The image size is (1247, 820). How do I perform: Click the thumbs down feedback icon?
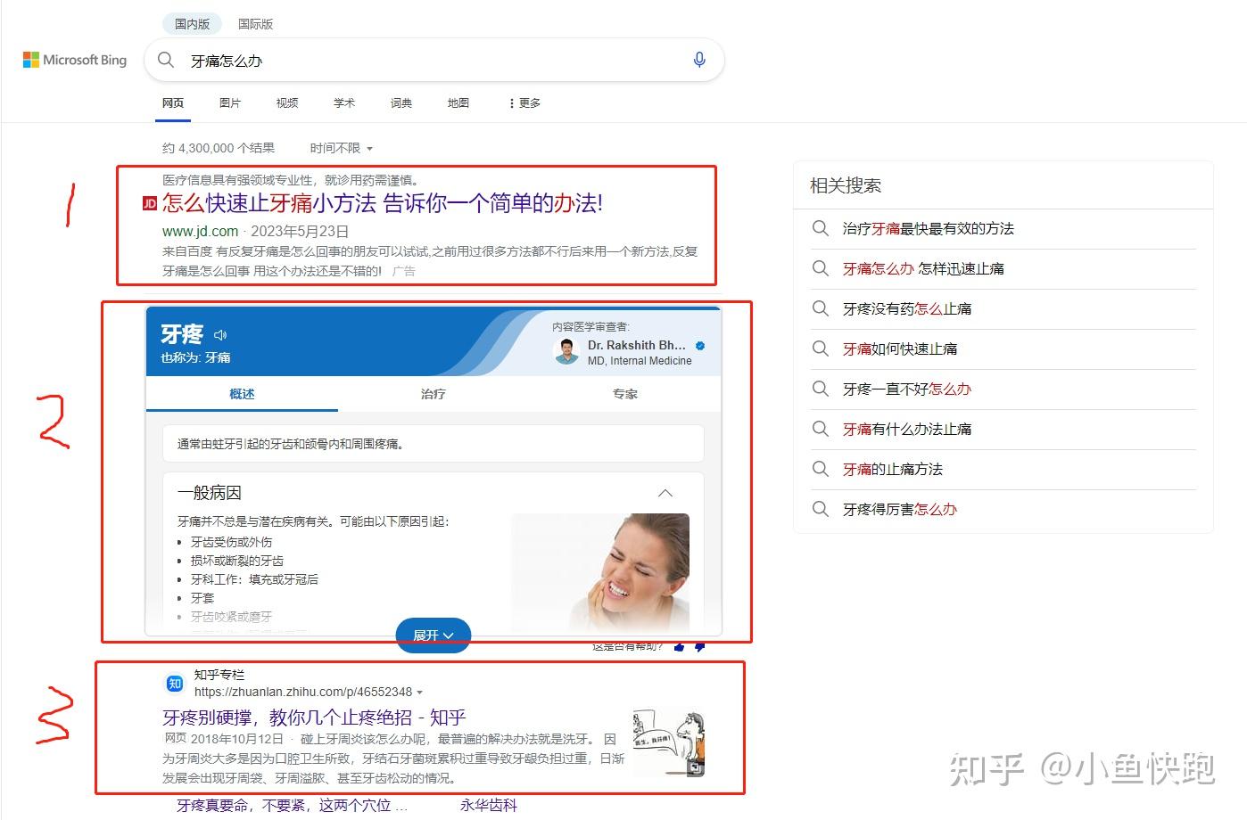(700, 646)
